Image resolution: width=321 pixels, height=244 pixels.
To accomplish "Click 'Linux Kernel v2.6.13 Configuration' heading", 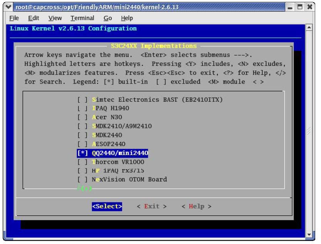I will tap(73, 29).
